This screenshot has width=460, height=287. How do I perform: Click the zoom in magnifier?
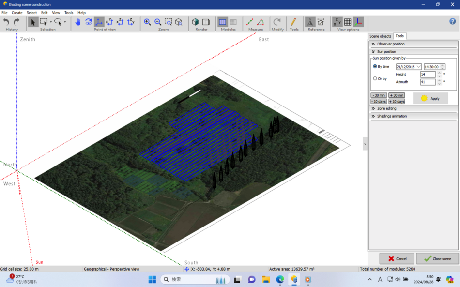tap(147, 22)
